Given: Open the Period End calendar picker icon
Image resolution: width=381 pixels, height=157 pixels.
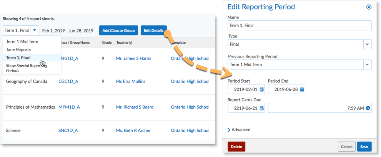Looking at the screenshot, I should 302,89.
